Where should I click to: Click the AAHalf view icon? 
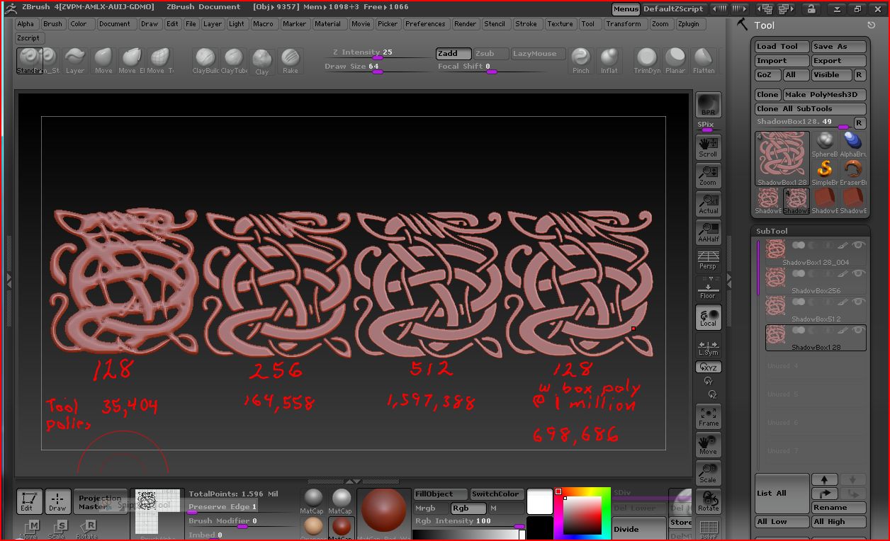click(708, 232)
